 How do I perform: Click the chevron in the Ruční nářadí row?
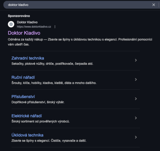pyautogui.click(x=136, y=80)
